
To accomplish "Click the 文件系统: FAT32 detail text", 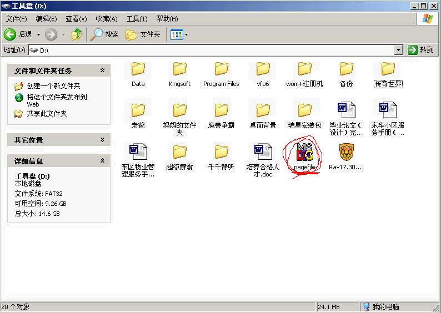I will 38,194.
